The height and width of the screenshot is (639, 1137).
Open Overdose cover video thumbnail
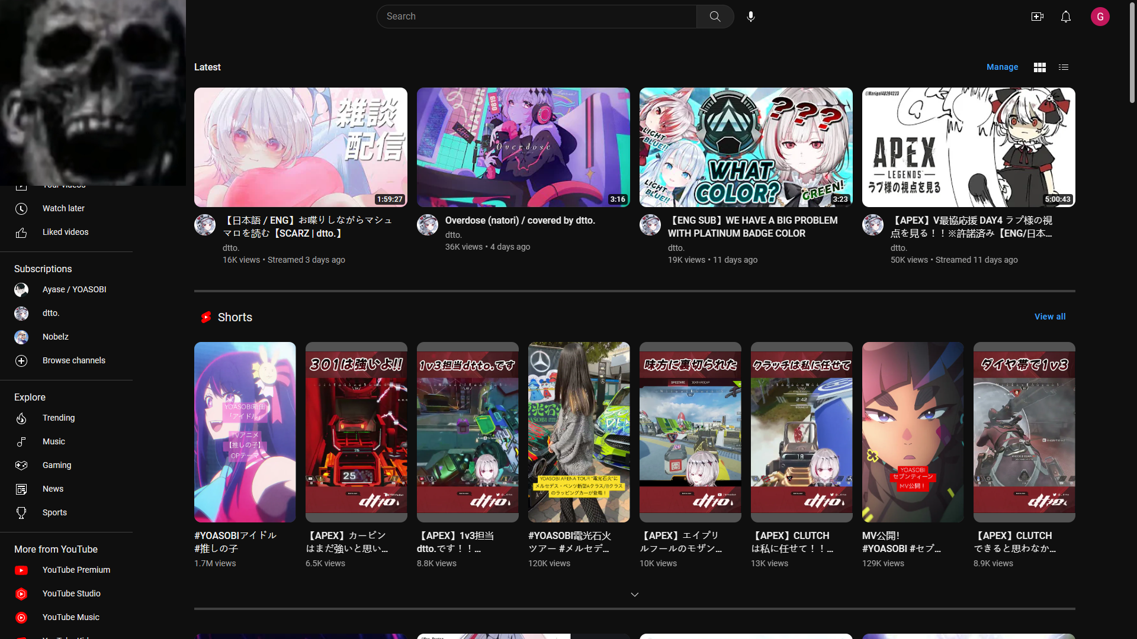tap(523, 147)
